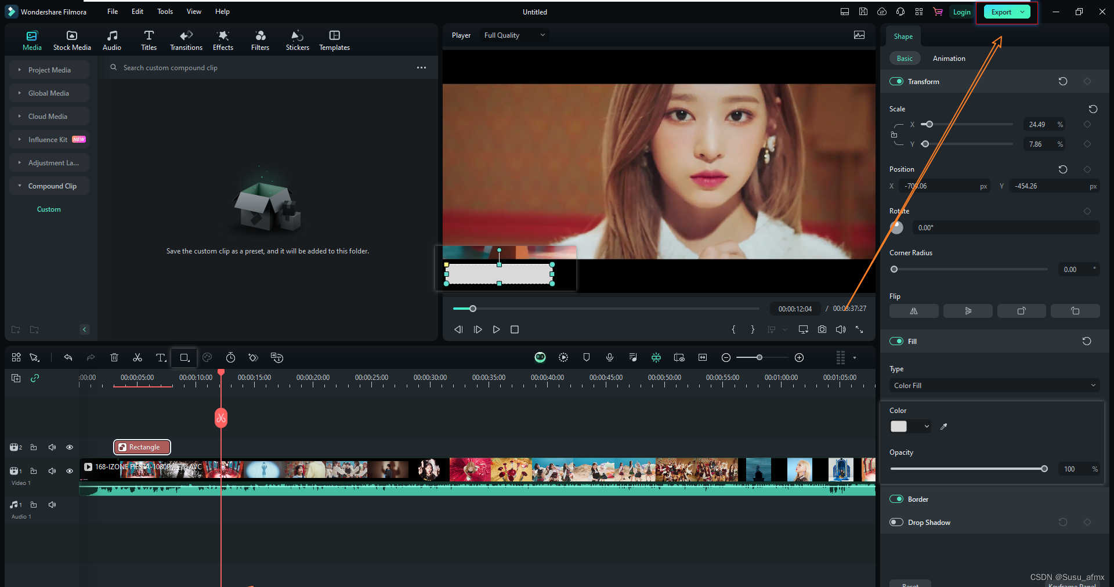Click the player volume speaker icon
Screen dimensions: 1114x587
(841, 329)
